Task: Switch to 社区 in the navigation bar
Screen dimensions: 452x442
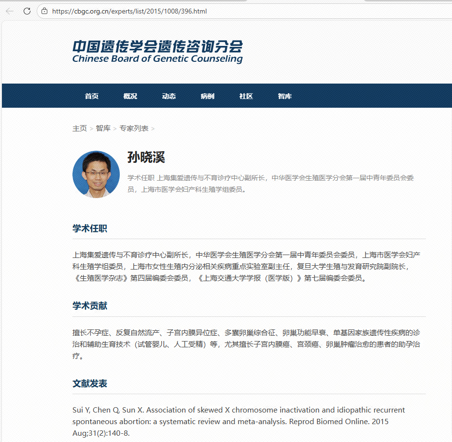Action: click(x=246, y=96)
